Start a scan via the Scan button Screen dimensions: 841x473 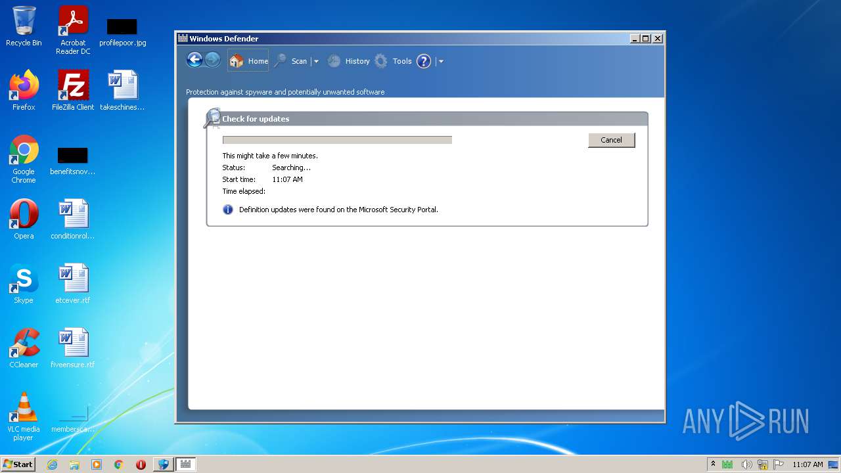290,61
